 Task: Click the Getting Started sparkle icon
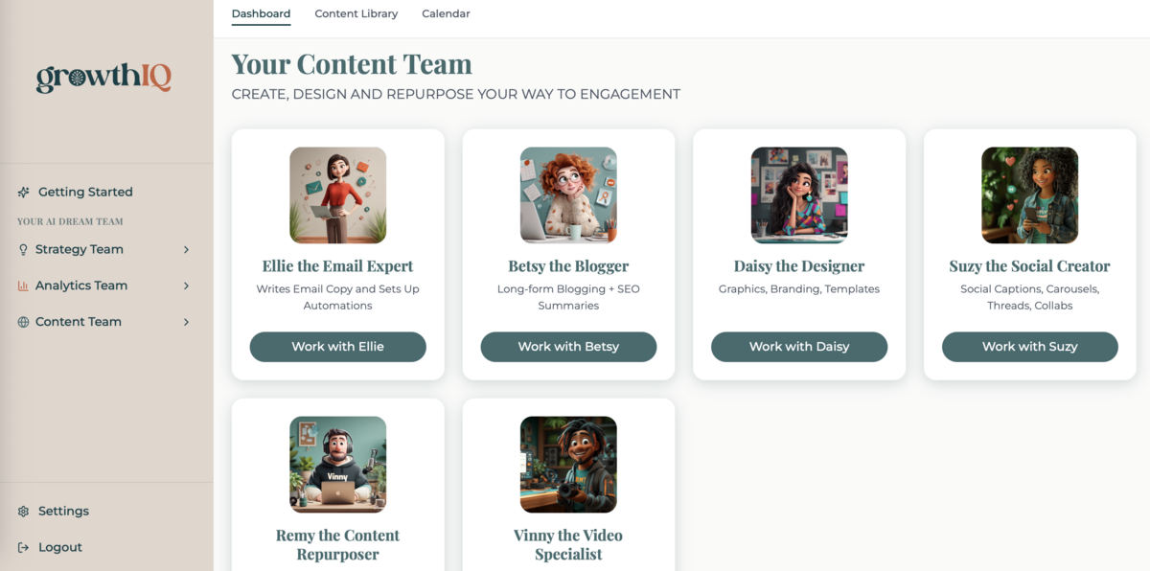(x=24, y=193)
